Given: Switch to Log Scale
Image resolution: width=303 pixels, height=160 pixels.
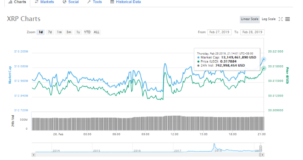Looking at the screenshot, I should pyautogui.click(x=269, y=19).
